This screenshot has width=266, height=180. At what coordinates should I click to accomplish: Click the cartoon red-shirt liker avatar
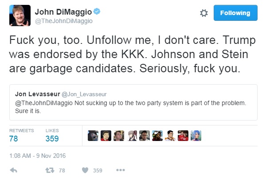[106, 136]
